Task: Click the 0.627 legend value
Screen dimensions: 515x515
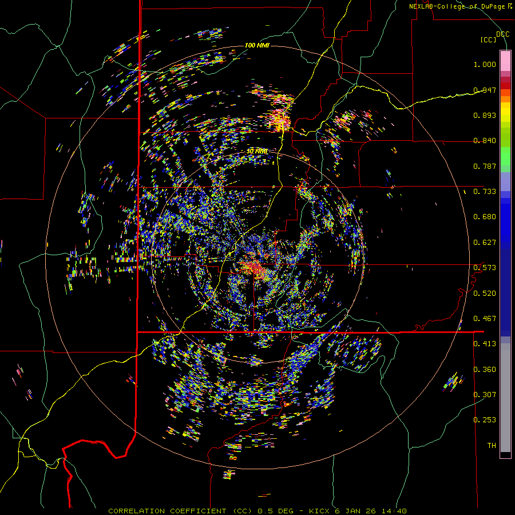Action: [485, 243]
